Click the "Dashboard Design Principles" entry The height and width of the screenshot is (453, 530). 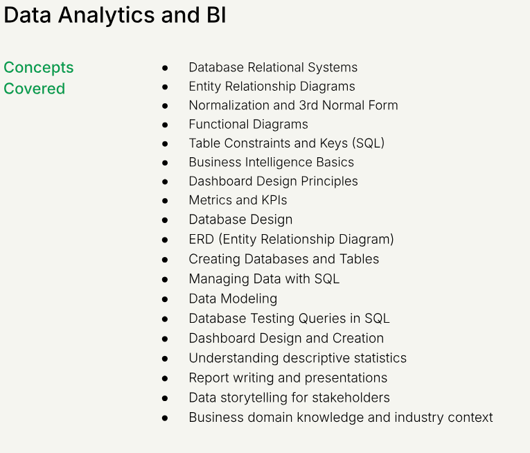coord(273,181)
